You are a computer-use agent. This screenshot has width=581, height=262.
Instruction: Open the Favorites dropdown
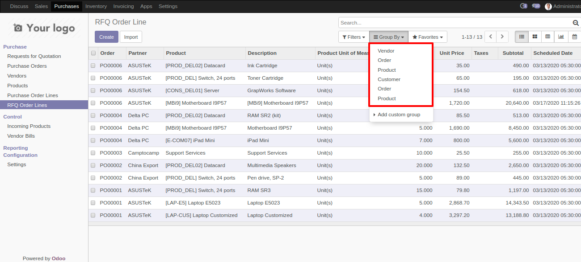428,37
